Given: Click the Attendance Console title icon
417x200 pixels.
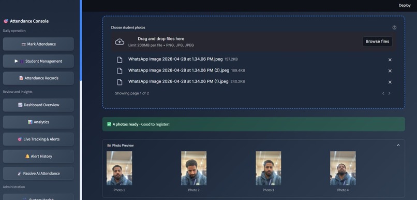Looking at the screenshot, I should [6, 21].
